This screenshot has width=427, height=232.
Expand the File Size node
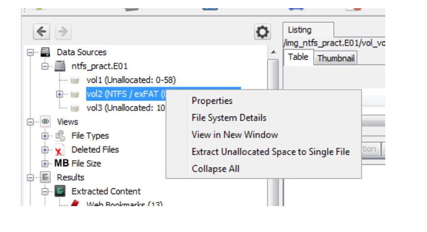pos(45,164)
